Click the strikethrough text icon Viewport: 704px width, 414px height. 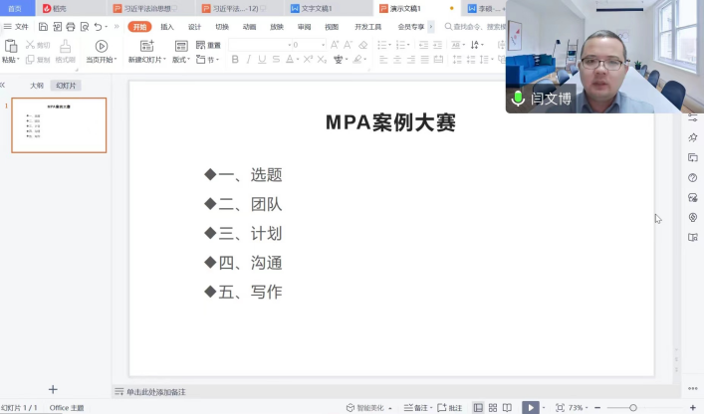276,60
